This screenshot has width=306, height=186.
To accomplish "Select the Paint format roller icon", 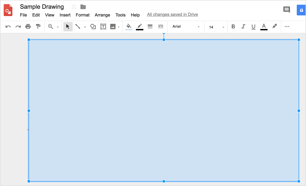I will [x=38, y=27].
